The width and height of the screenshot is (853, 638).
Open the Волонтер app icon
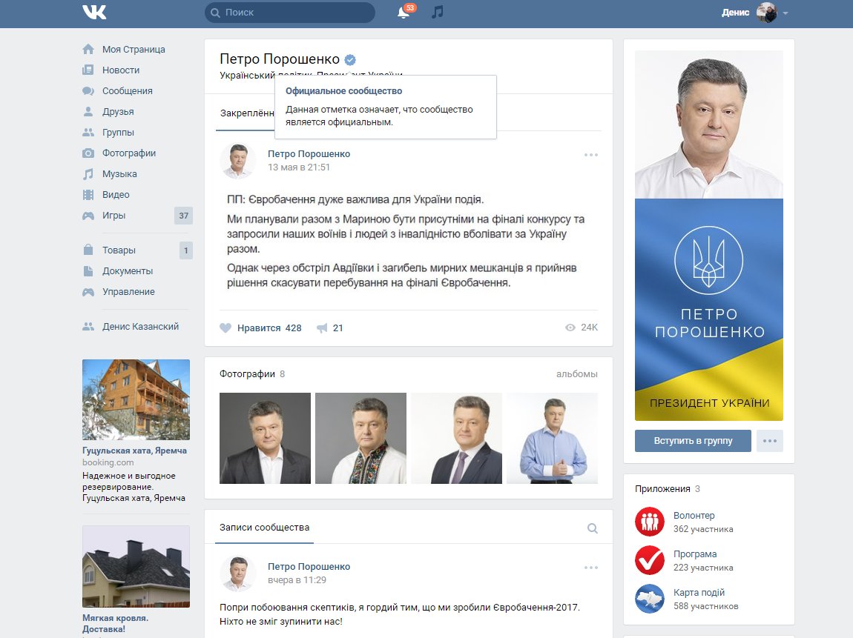tap(650, 522)
